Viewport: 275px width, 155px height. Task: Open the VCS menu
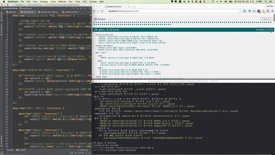(x=85, y=2)
